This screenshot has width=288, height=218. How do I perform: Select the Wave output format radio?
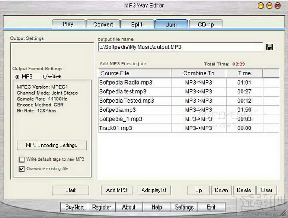tap(44, 77)
